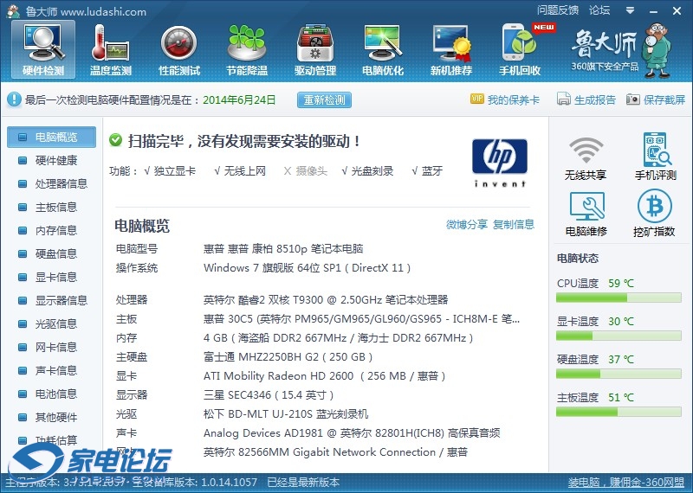The height and width of the screenshot is (493, 693).
Task: Click 重新检测 re-scan button
Action: tap(324, 99)
